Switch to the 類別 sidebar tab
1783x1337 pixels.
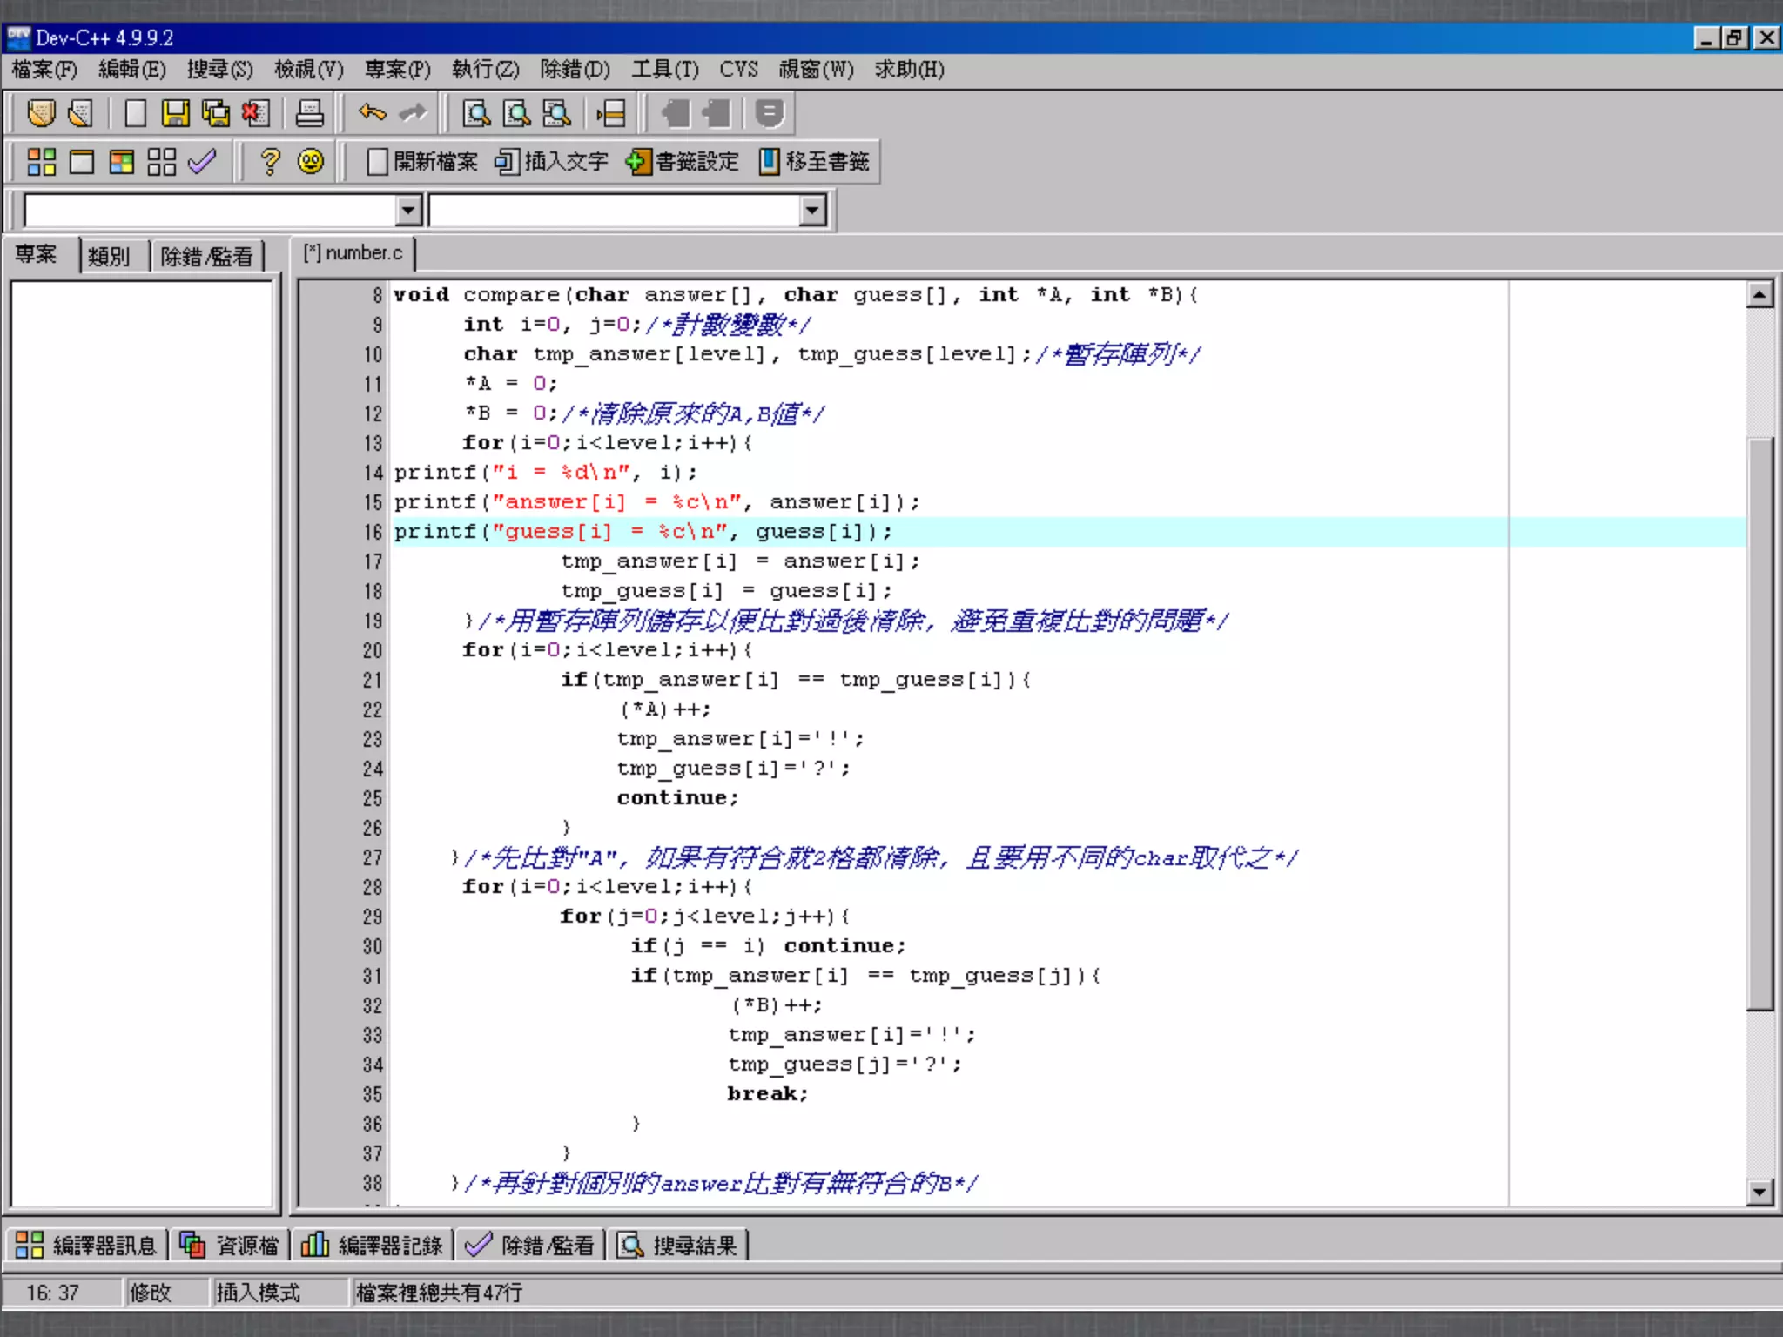[x=109, y=256]
